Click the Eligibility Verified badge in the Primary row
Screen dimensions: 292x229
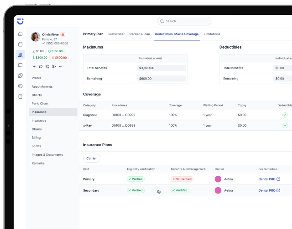(x=136, y=179)
